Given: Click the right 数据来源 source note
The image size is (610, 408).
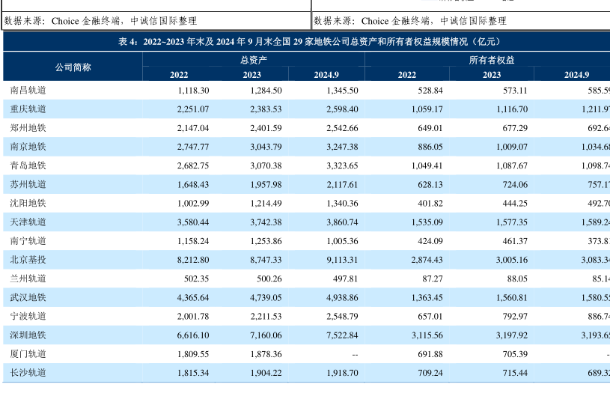Looking at the screenshot, I should [x=409, y=21].
